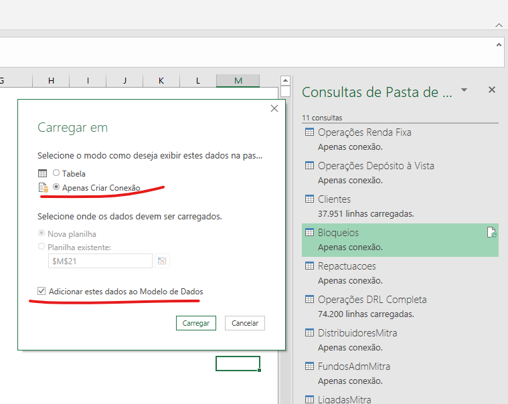
Task: Click '74.200 linhas carregadas.' status text
Action: click(365, 314)
